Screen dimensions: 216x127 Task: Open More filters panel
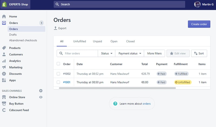click(x=154, y=53)
